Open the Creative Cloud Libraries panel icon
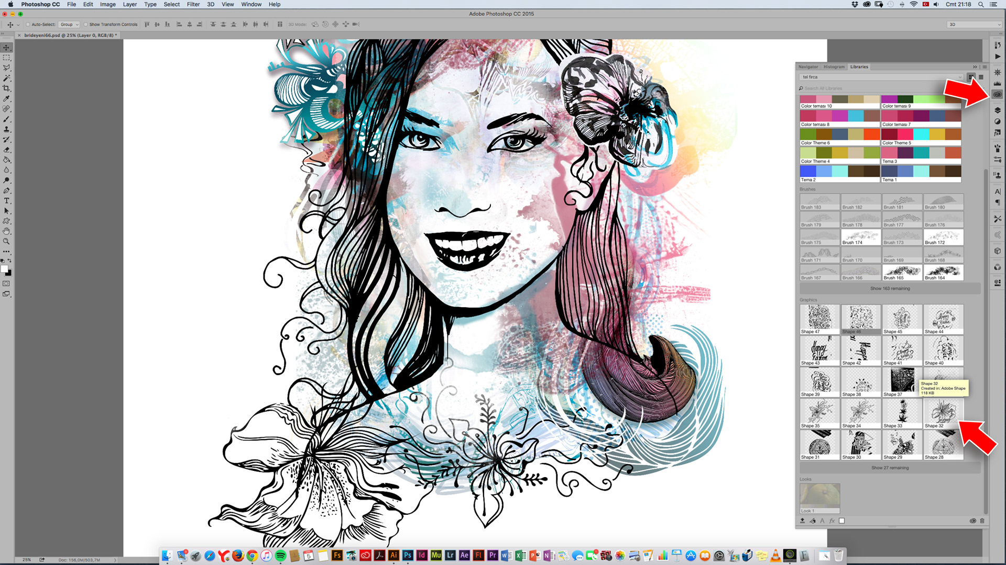Image resolution: width=1006 pixels, height=565 pixels. (x=997, y=95)
